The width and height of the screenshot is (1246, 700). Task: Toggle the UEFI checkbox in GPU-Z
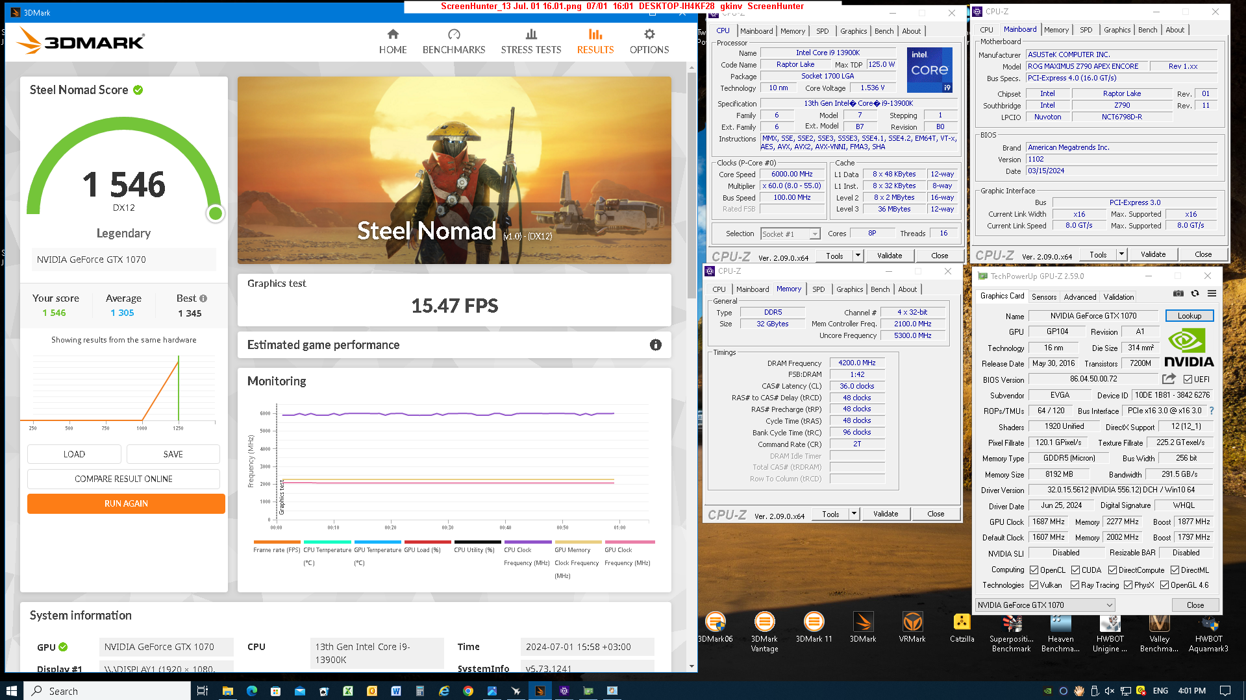1188,380
